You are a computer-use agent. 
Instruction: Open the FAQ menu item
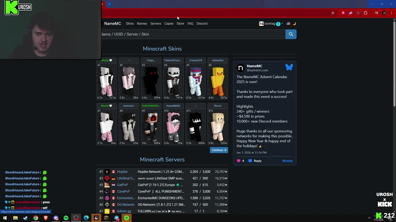tap(190, 23)
